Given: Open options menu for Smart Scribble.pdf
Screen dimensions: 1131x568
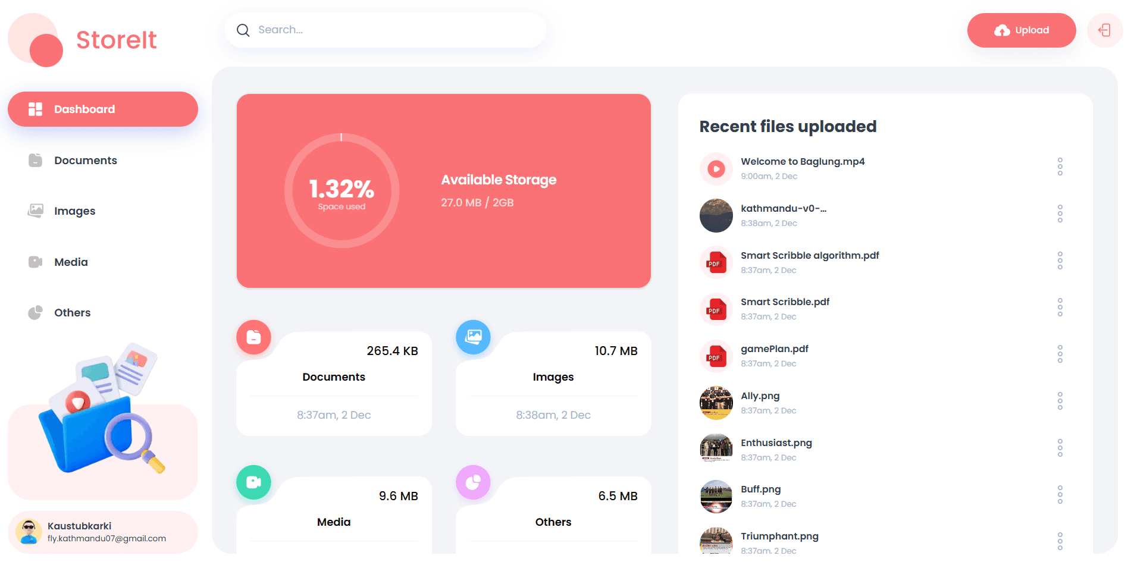Looking at the screenshot, I should tap(1061, 307).
